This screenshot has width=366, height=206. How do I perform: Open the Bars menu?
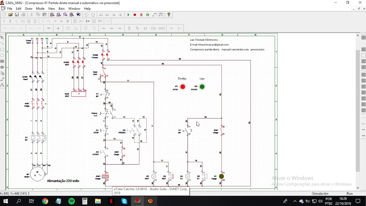[x=61, y=9]
